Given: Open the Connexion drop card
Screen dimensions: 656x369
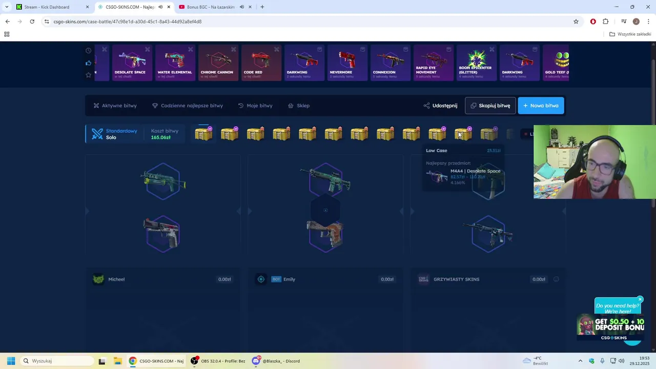Looking at the screenshot, I should click(391, 63).
